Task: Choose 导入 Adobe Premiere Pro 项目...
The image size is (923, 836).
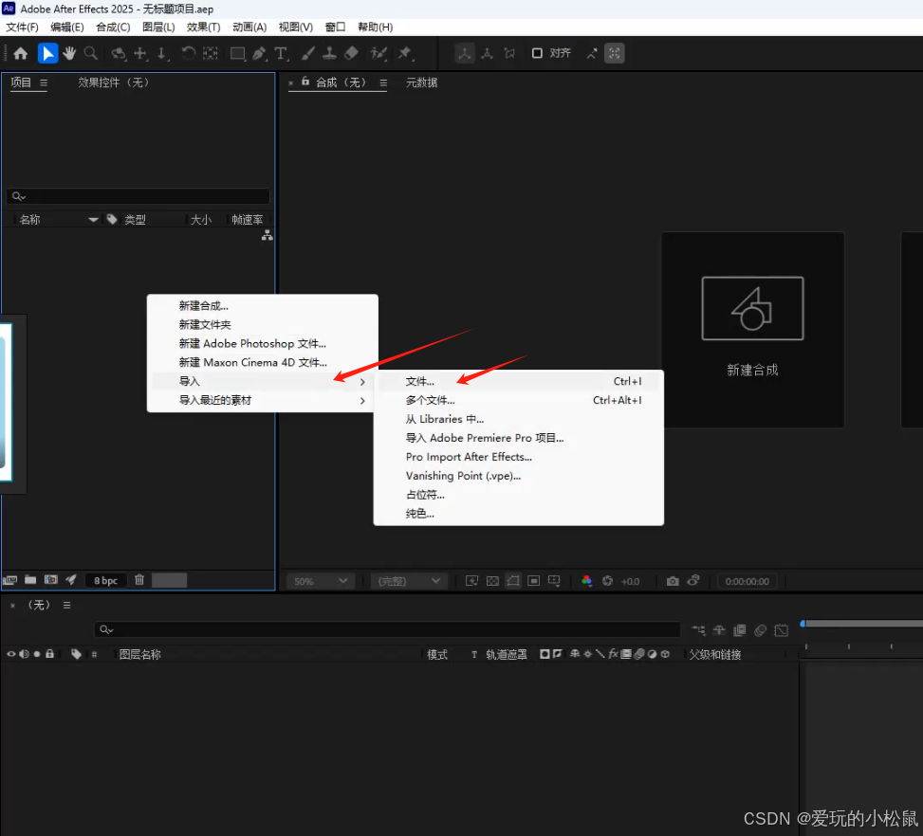Action: (519, 438)
